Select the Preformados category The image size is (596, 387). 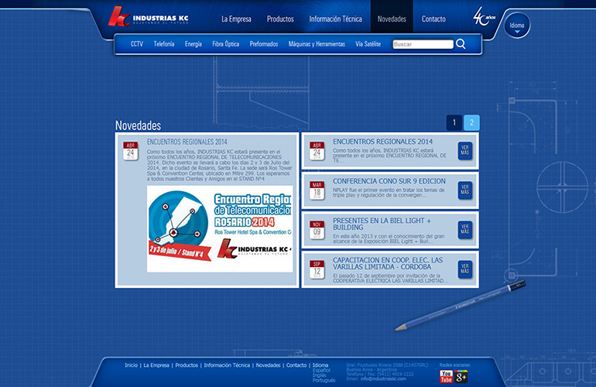point(264,44)
